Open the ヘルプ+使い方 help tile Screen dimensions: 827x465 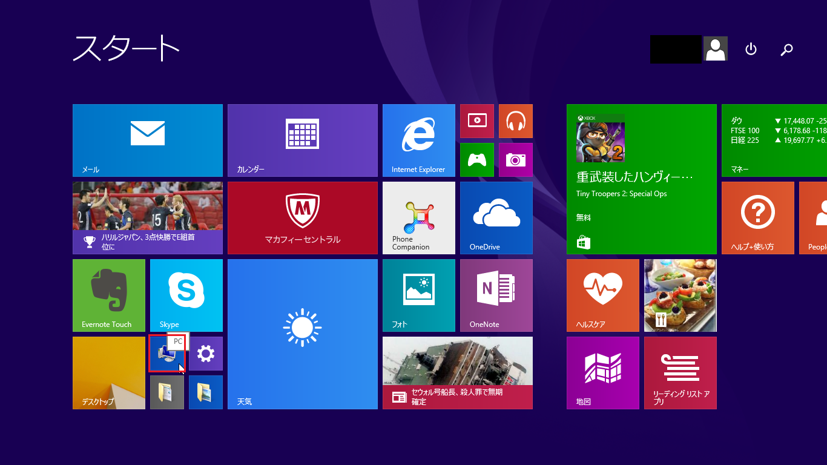click(758, 218)
